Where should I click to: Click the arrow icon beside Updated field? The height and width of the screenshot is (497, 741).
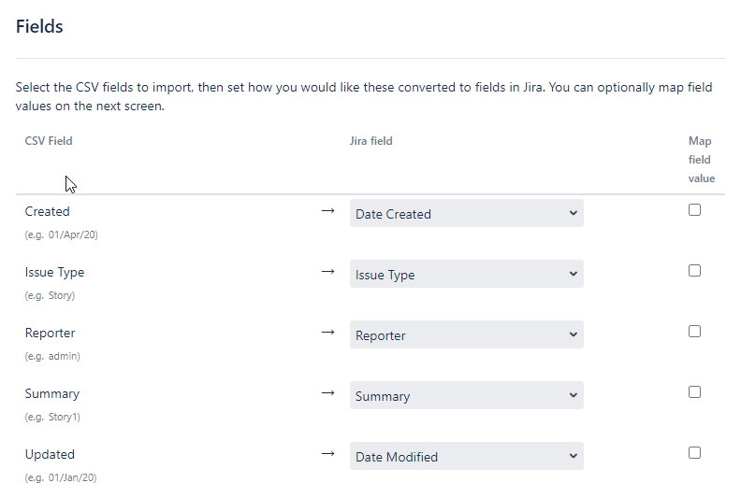pyautogui.click(x=327, y=454)
